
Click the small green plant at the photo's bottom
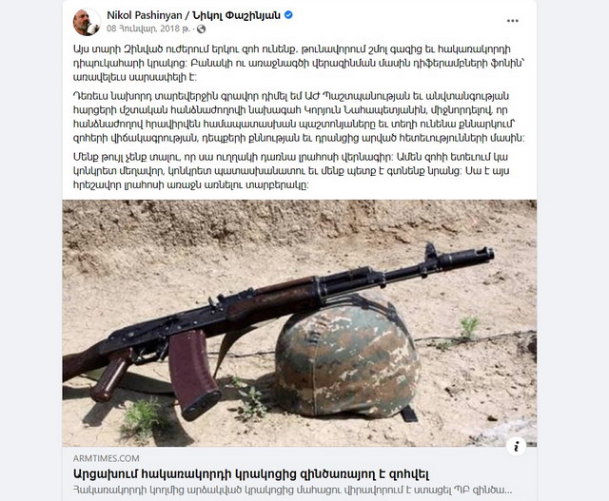coord(142,419)
